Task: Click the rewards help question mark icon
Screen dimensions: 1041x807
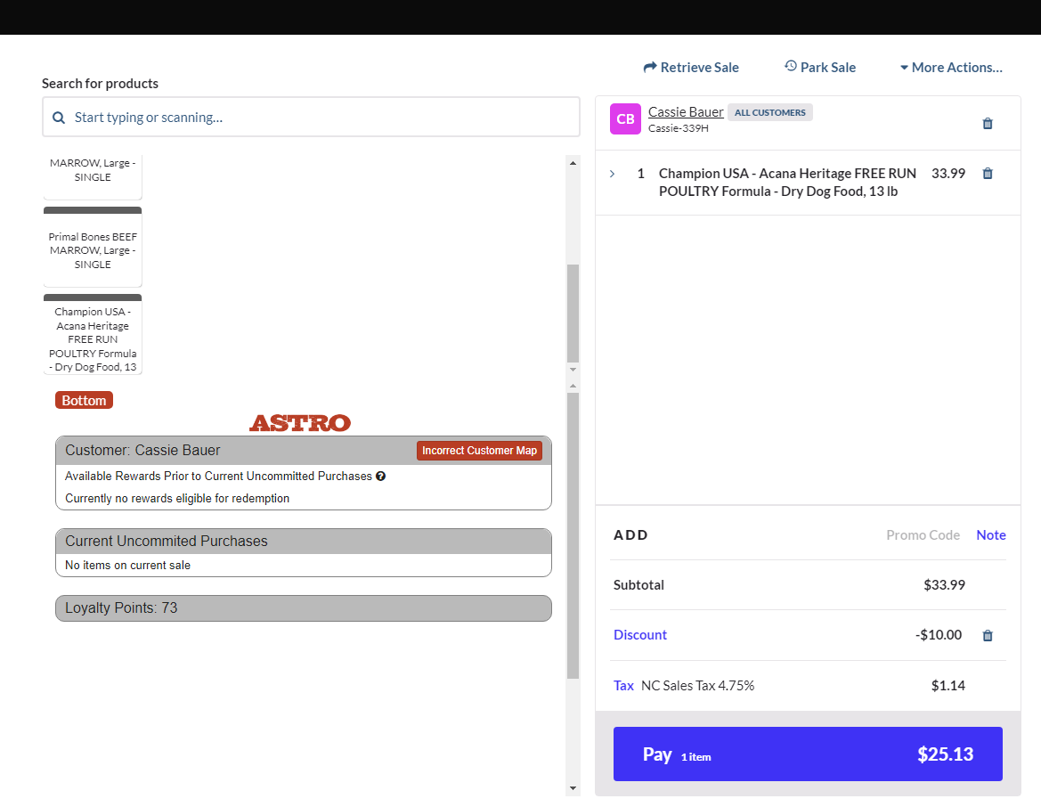Action: click(x=380, y=477)
